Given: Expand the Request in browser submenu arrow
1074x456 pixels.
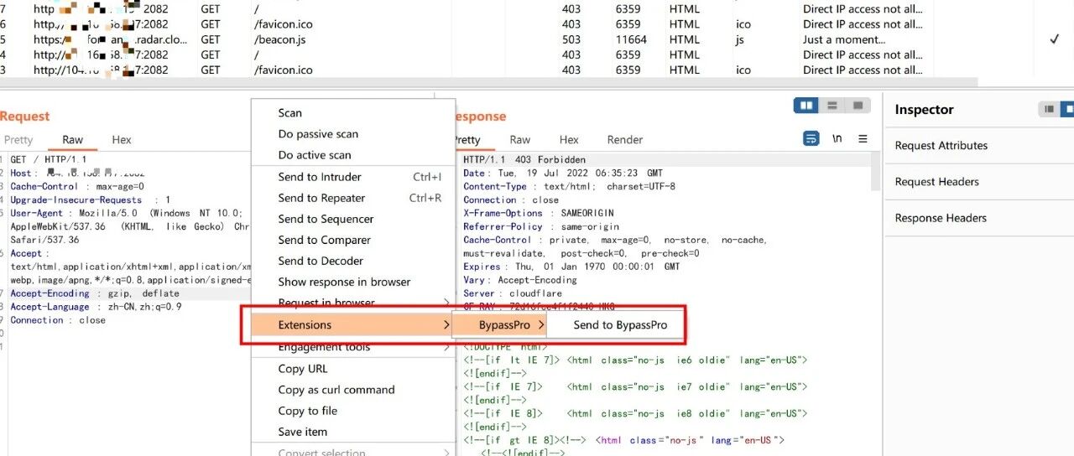Looking at the screenshot, I should point(446,302).
